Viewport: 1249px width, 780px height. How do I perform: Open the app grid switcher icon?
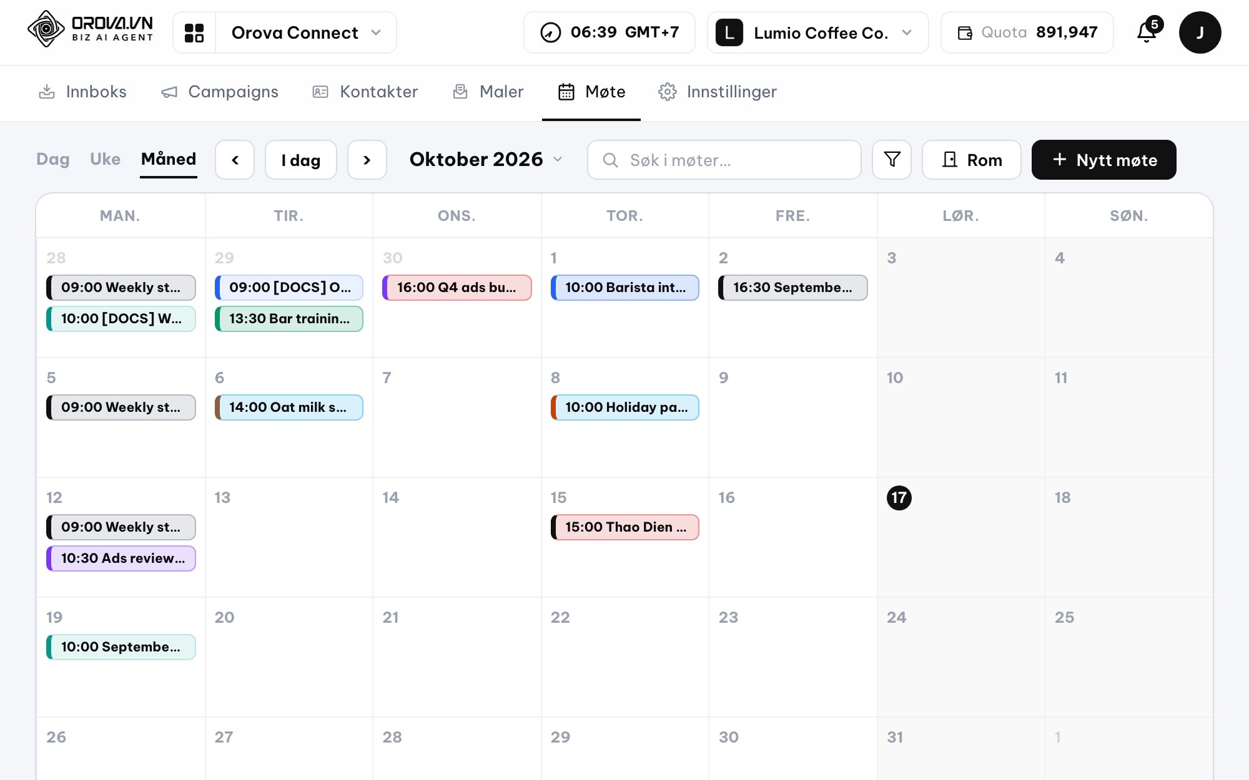194,32
